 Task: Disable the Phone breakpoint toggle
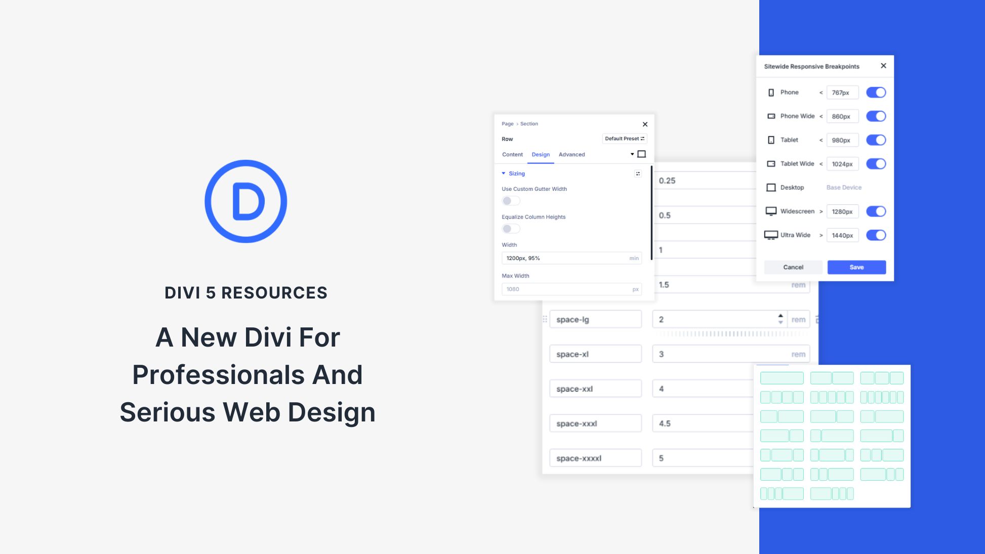[x=876, y=92]
